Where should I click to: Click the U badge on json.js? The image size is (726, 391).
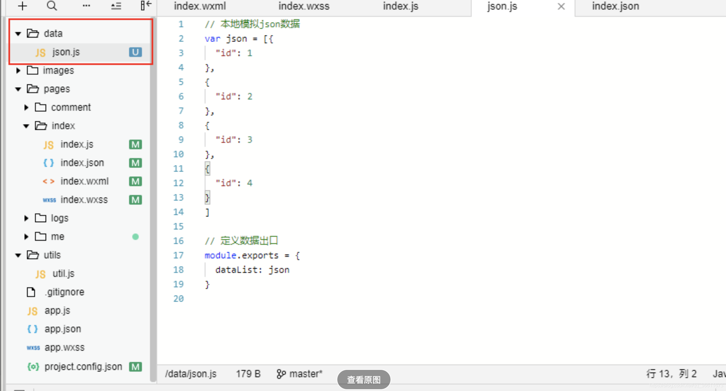[x=135, y=52]
